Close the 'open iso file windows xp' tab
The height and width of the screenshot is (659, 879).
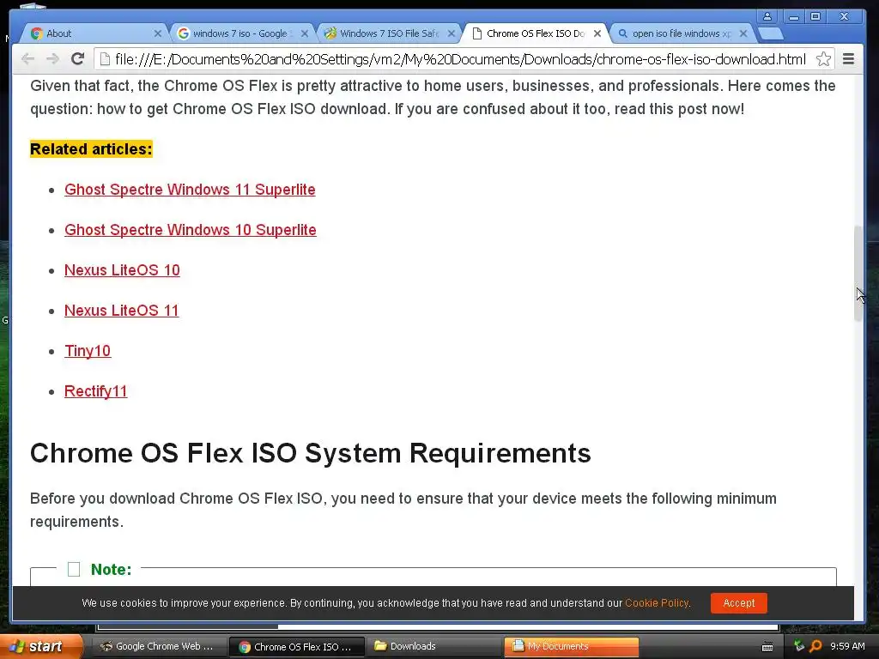(743, 33)
